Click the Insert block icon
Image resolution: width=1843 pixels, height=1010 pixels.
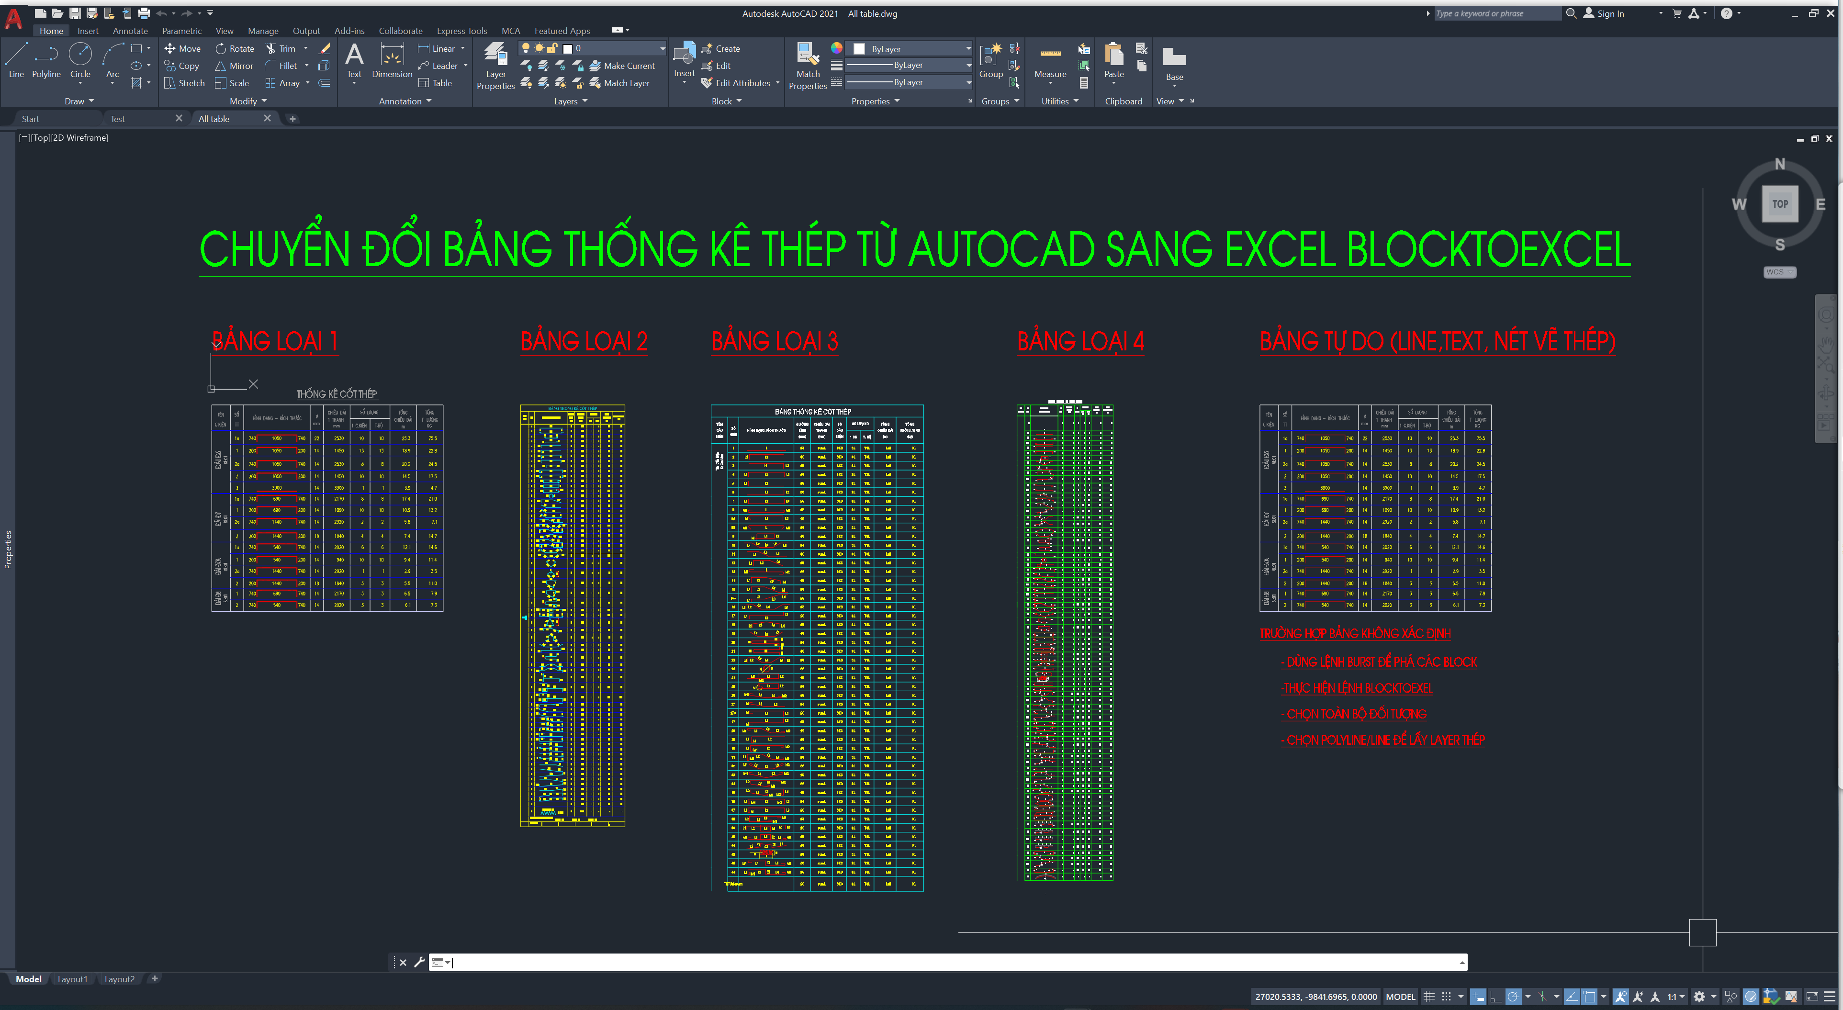tap(684, 55)
